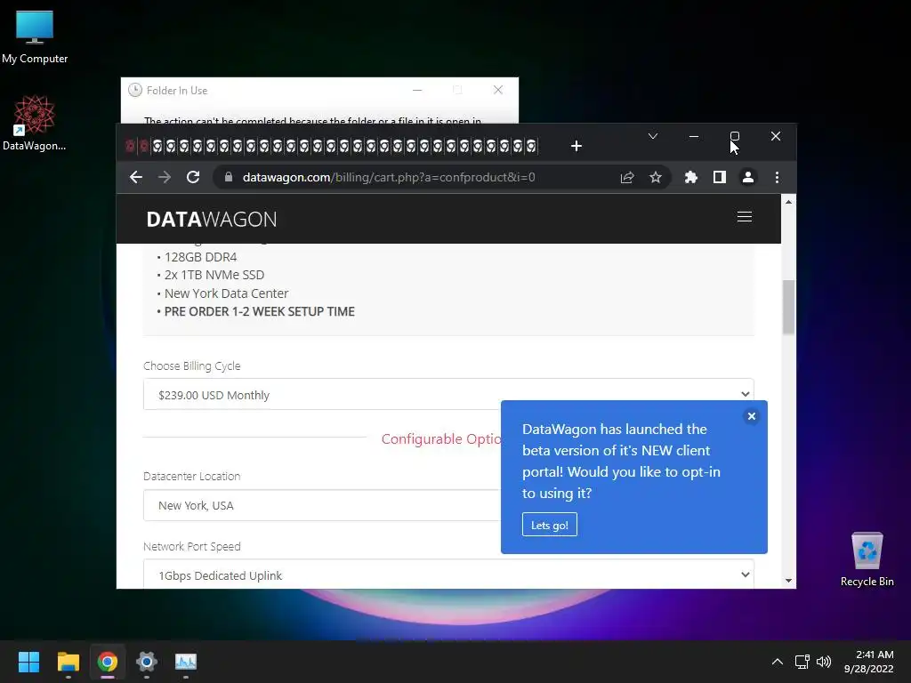Click the scrollbar up arrow
The height and width of the screenshot is (683, 911).
[x=788, y=202]
